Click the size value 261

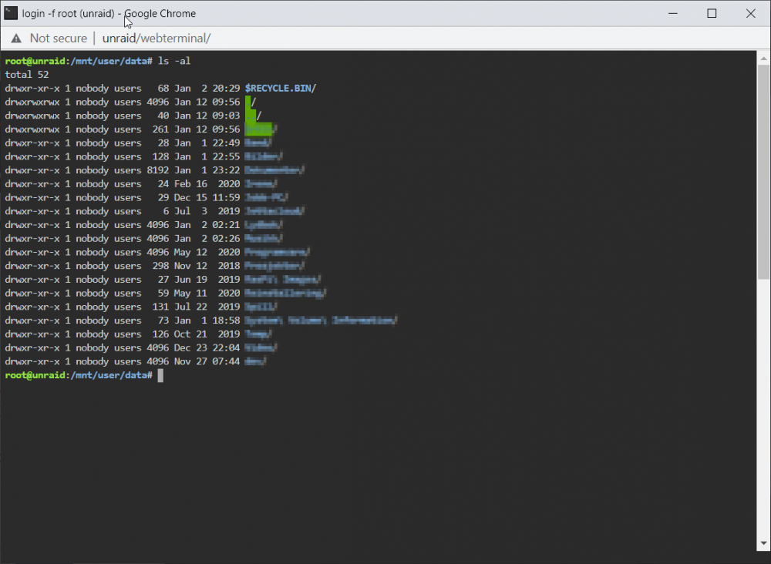(x=160, y=129)
